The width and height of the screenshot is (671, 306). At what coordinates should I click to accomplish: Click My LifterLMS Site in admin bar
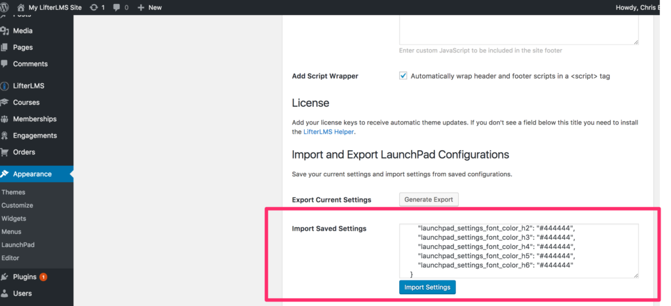pos(55,7)
